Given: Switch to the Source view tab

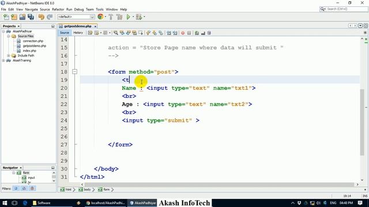Looking at the screenshot, I should (64, 33).
